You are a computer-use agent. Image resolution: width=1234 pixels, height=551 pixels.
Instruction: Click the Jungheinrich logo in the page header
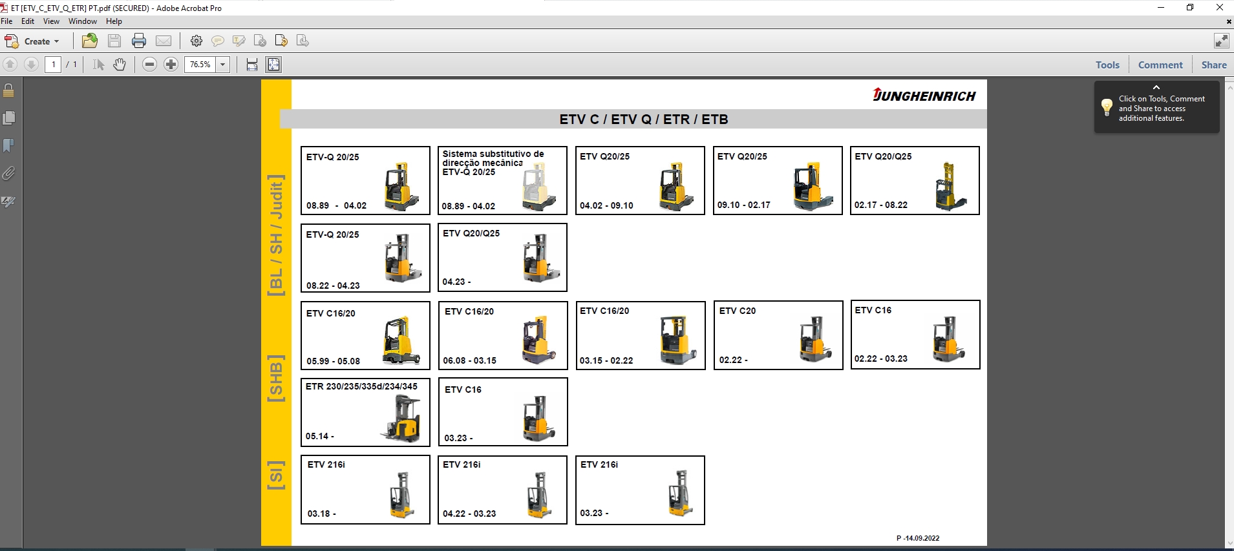[924, 96]
